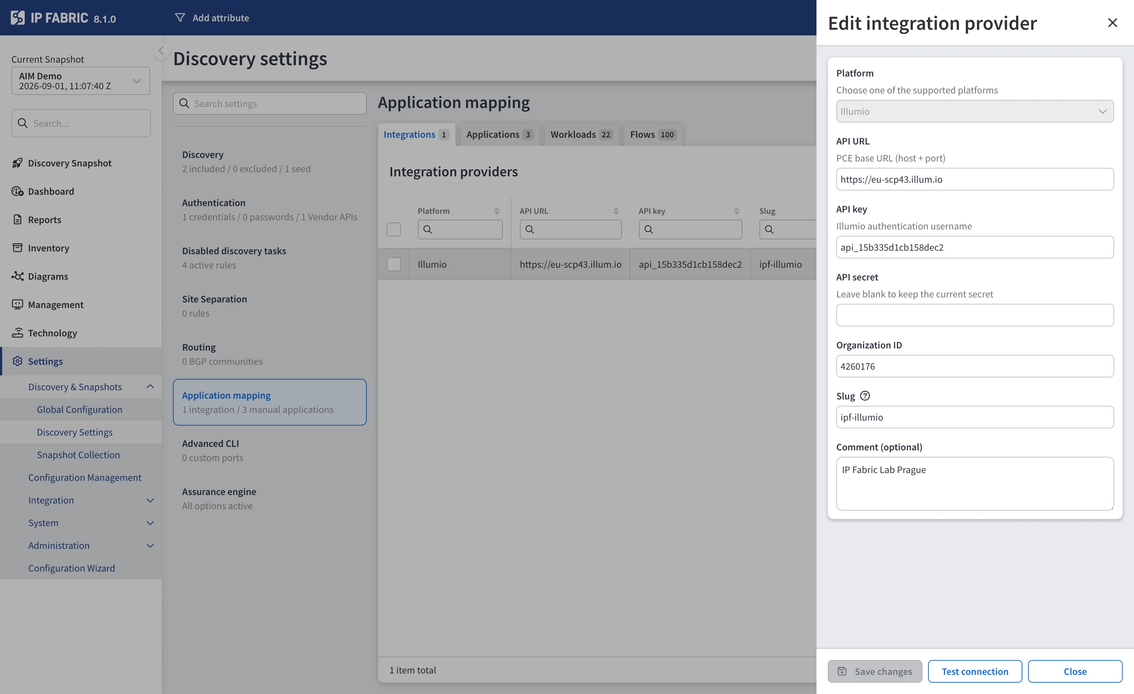Click the empty API secret field
This screenshot has width=1134, height=694.
pyautogui.click(x=975, y=315)
